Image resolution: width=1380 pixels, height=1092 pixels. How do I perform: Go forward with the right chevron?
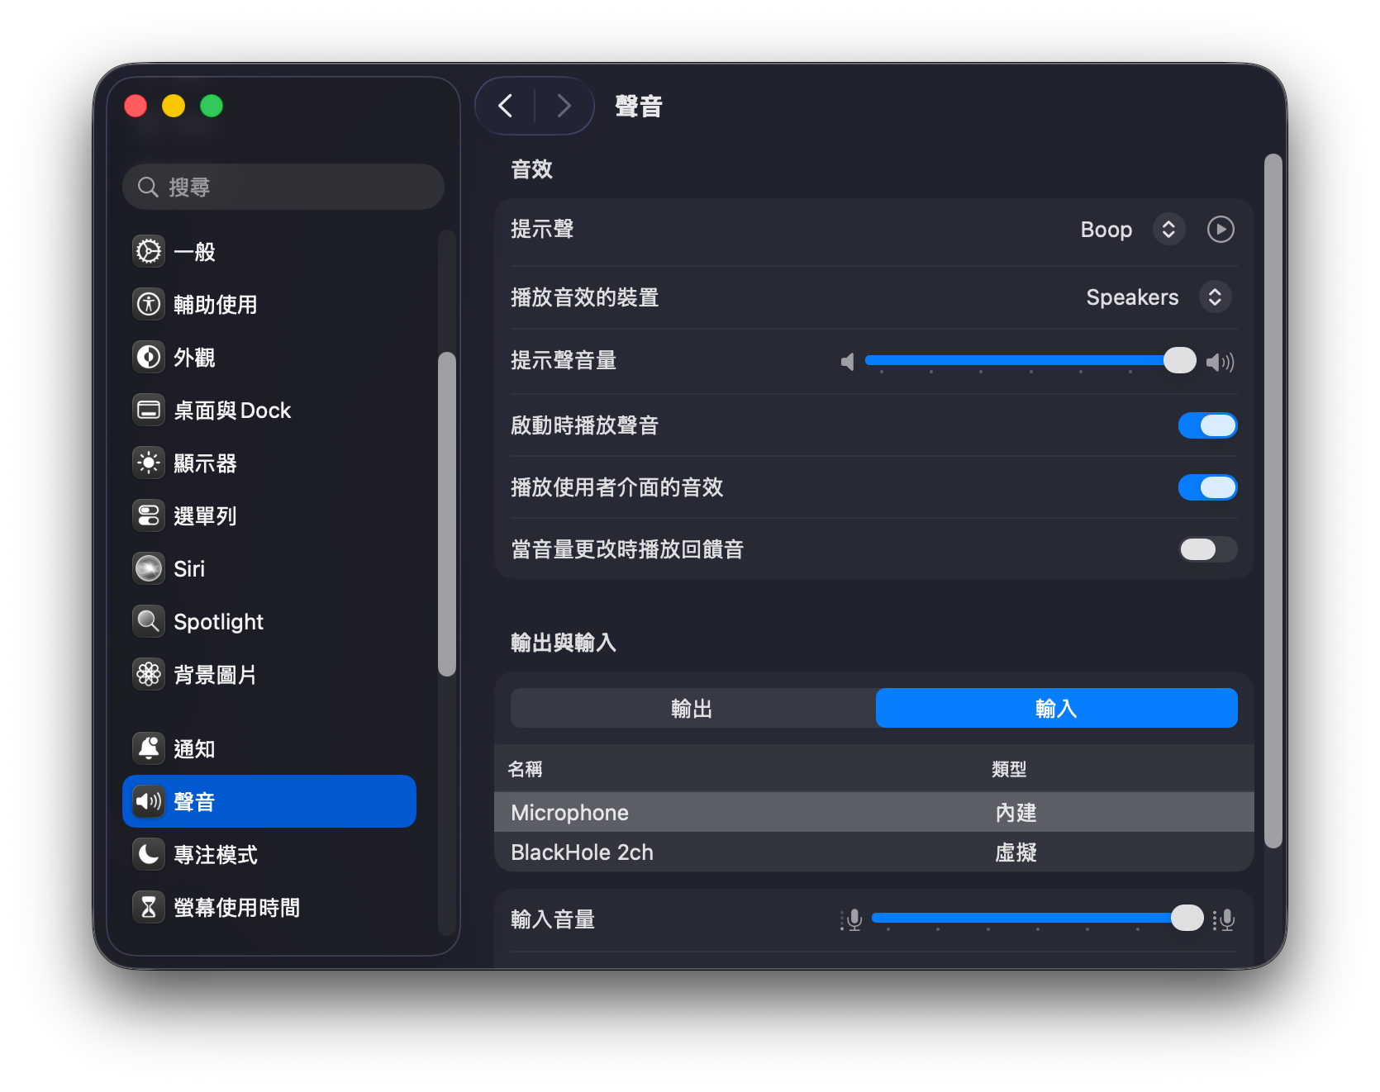pyautogui.click(x=564, y=106)
